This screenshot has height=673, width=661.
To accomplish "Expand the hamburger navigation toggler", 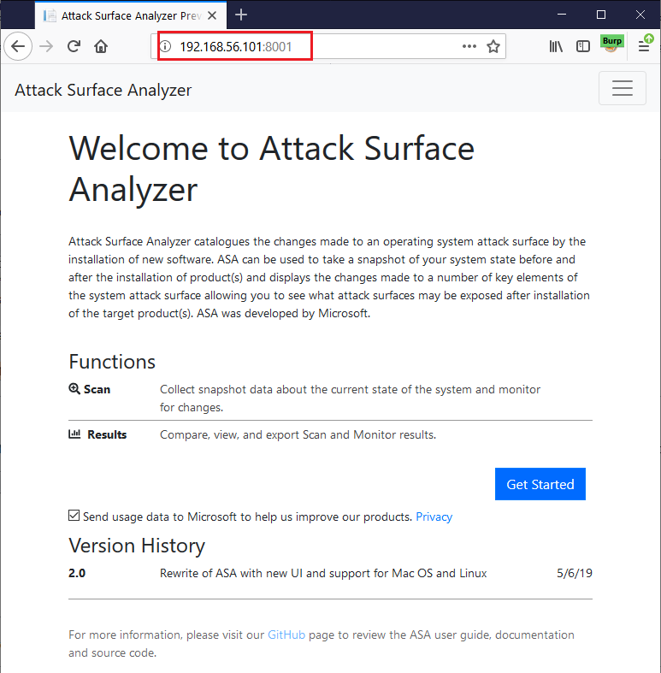I will (x=623, y=88).
